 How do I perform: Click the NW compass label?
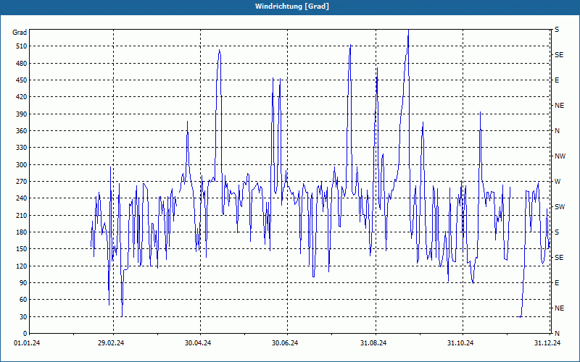tap(560, 156)
